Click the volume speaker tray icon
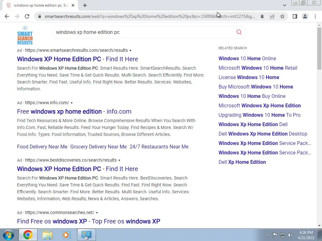The height and width of the screenshot is (241, 322). tap(290, 235)
